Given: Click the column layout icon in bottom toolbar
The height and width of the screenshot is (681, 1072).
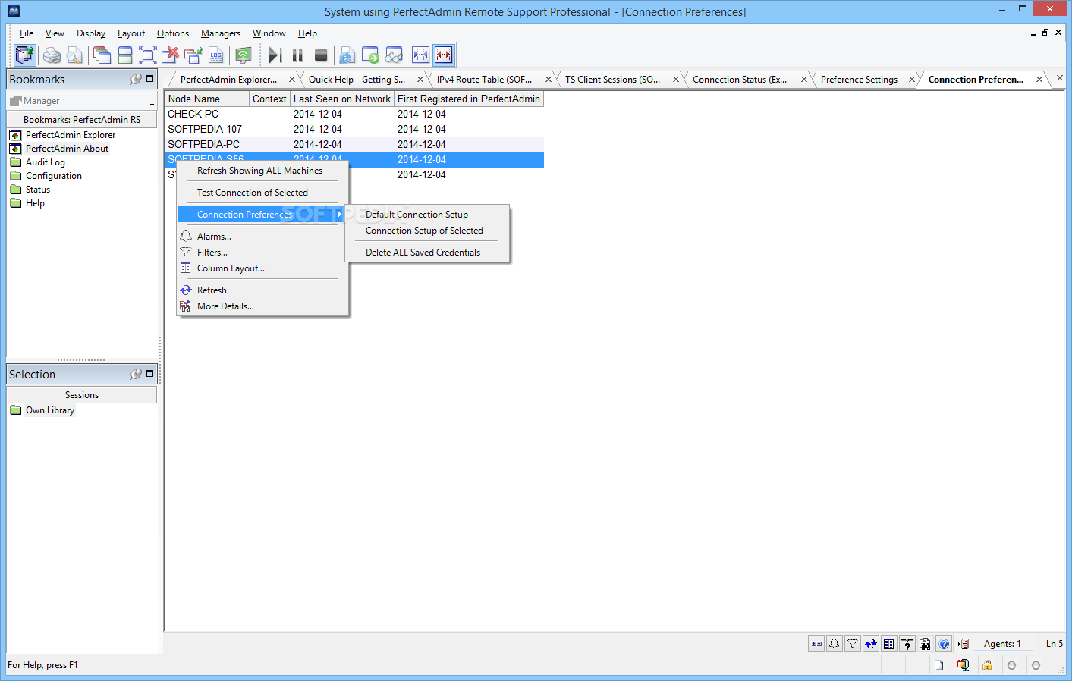Looking at the screenshot, I should (889, 644).
